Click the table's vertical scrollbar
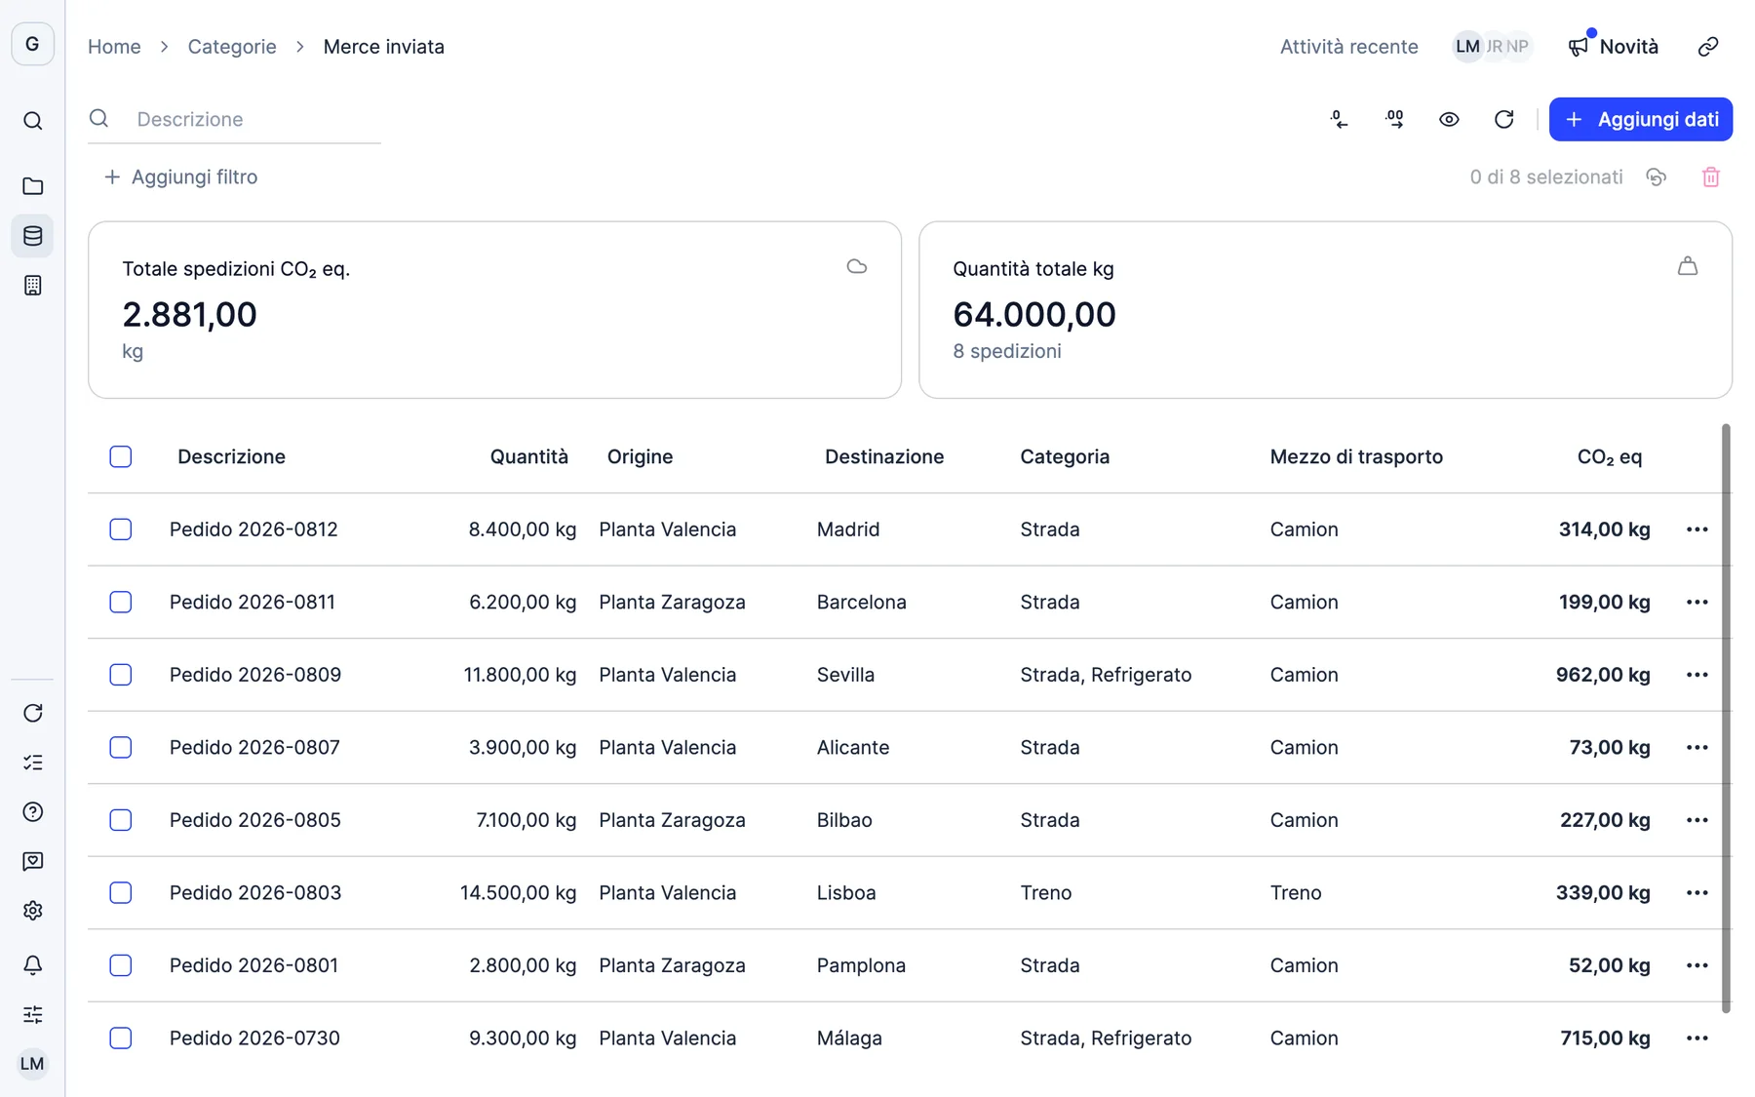The image size is (1755, 1097). (1726, 719)
